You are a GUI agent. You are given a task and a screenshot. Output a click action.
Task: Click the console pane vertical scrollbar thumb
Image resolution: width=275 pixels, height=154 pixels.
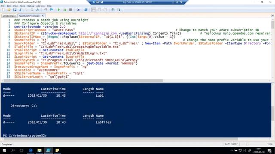[272, 113]
